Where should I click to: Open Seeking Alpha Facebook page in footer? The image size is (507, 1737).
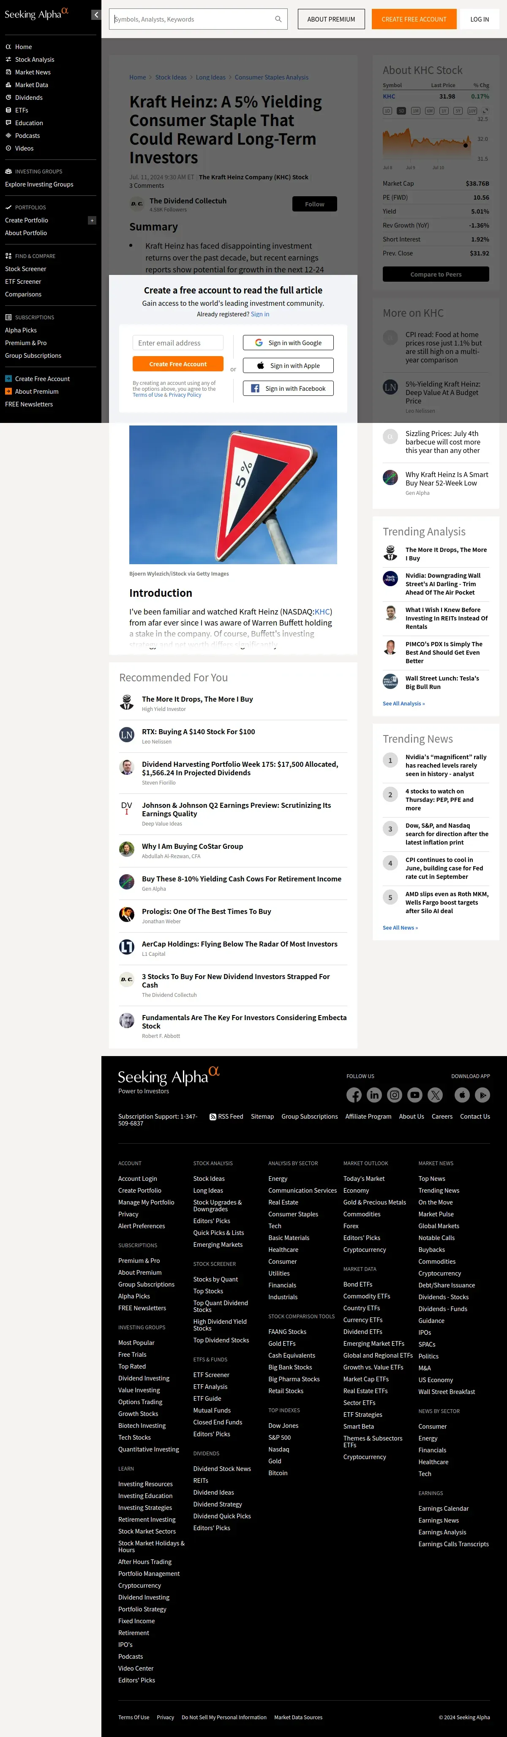coord(354,1095)
